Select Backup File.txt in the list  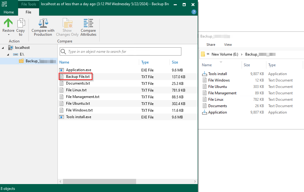[78, 77]
